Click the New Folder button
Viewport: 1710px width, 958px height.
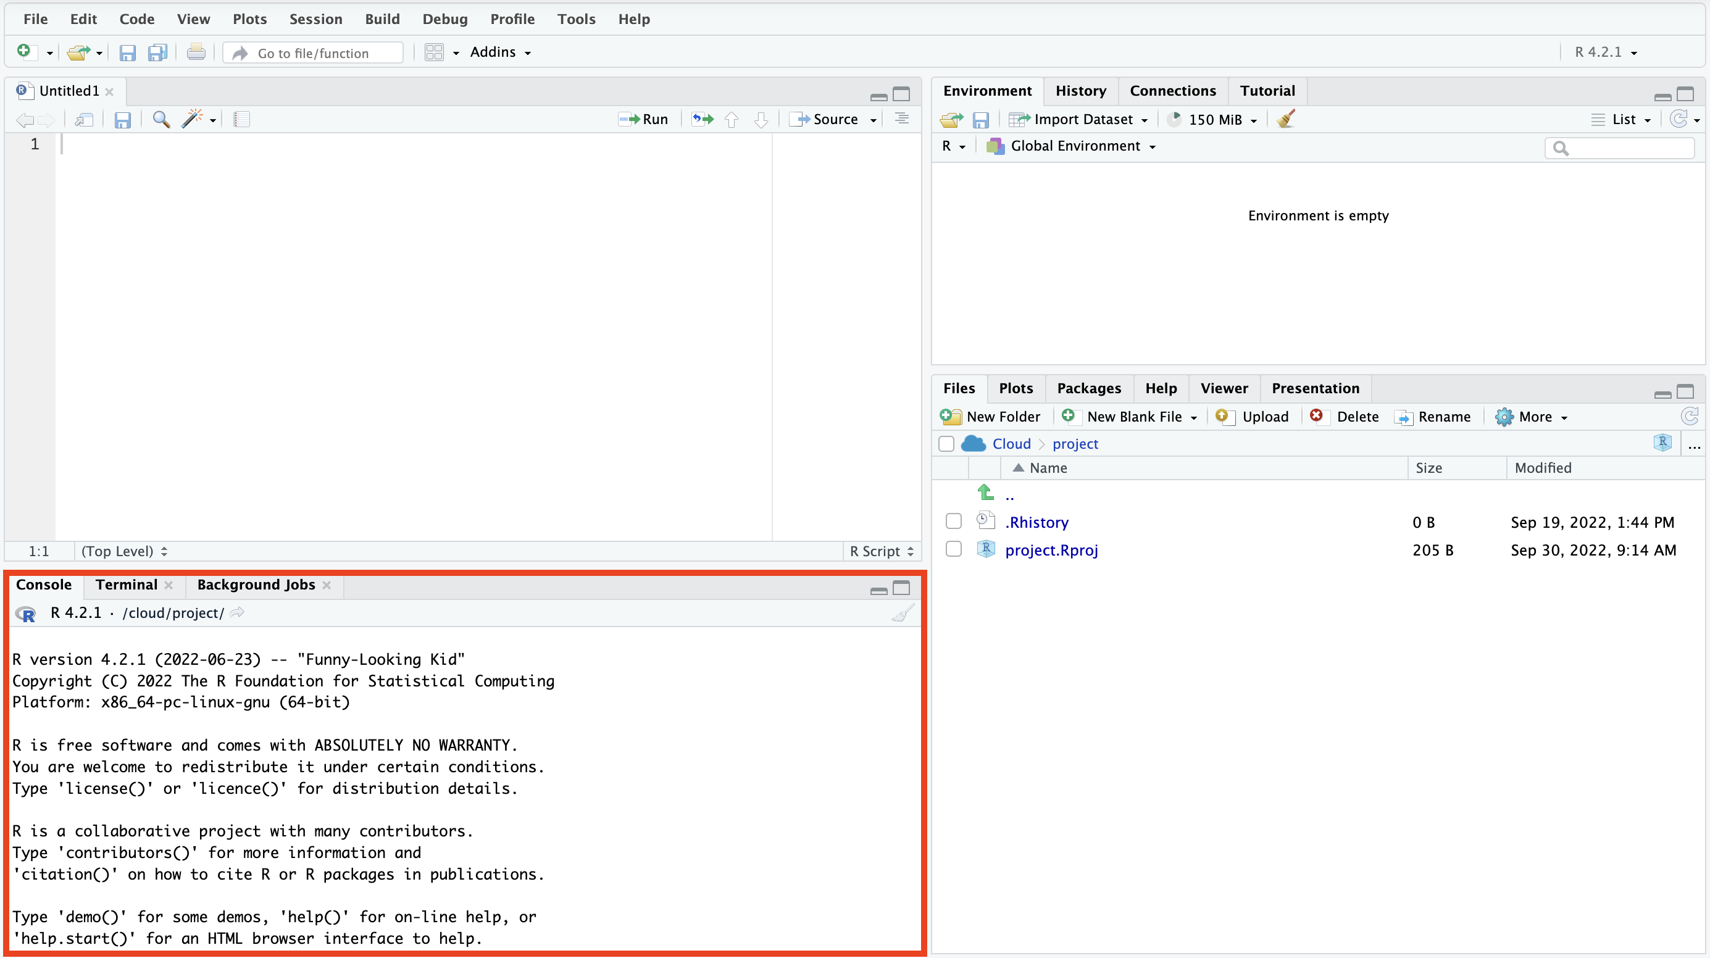click(992, 416)
